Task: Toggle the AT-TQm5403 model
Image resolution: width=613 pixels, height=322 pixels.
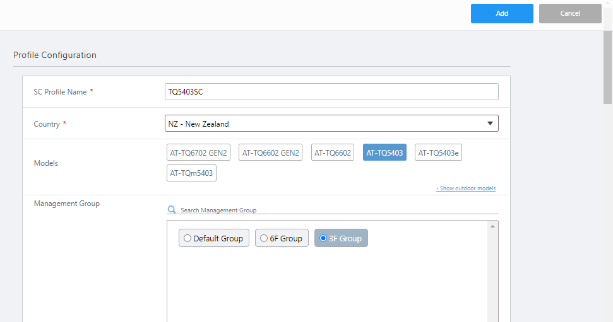Action: pos(191,173)
